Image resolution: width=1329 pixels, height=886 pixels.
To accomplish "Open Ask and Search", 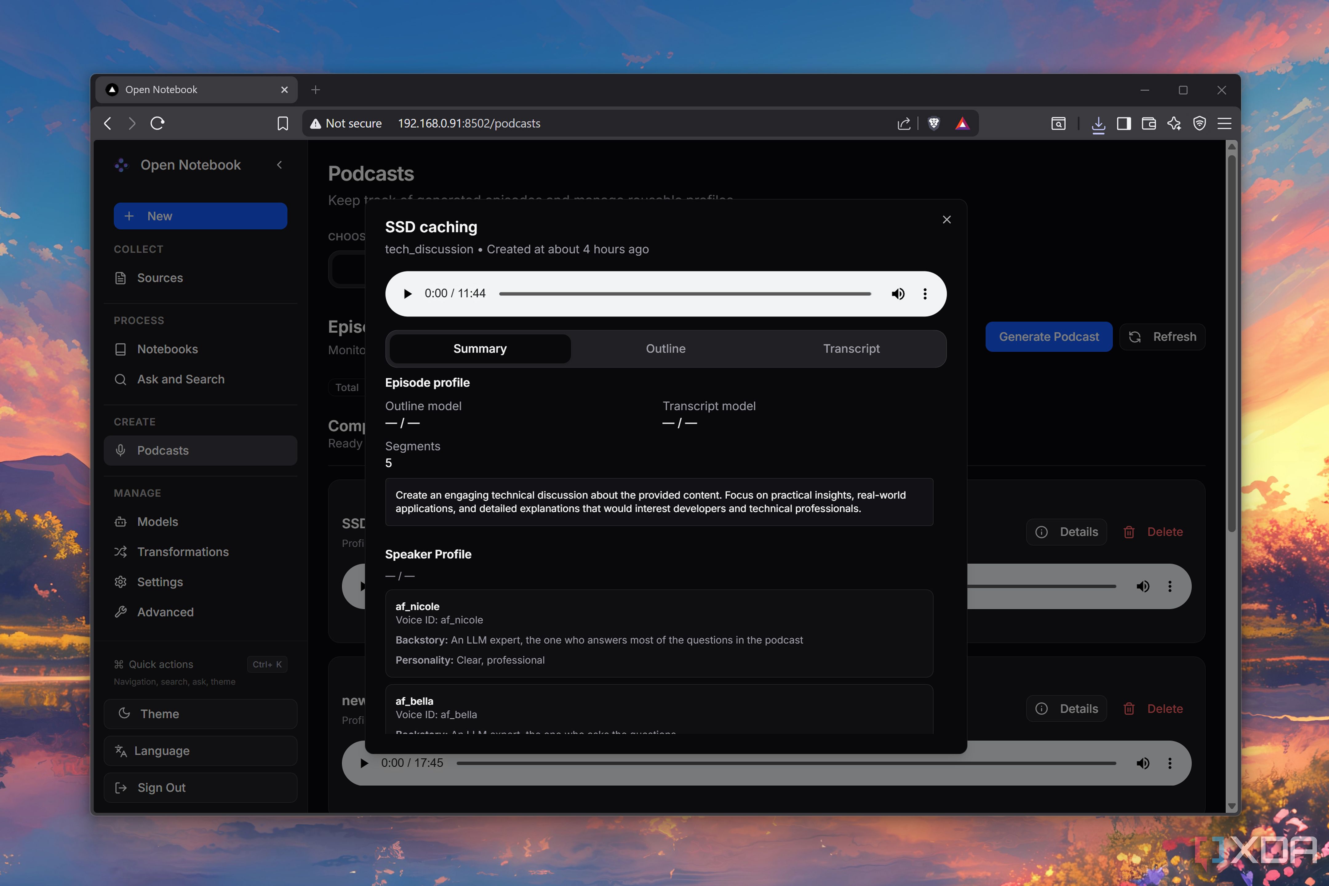I will point(201,379).
